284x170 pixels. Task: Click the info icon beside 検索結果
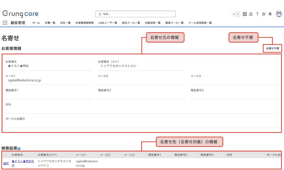19,149
